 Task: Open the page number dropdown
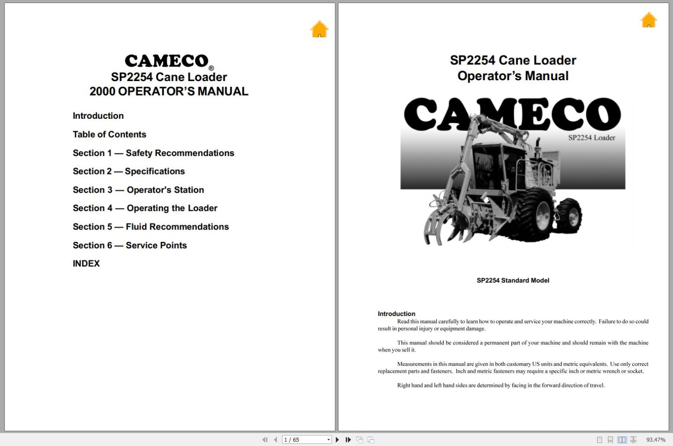click(x=328, y=439)
